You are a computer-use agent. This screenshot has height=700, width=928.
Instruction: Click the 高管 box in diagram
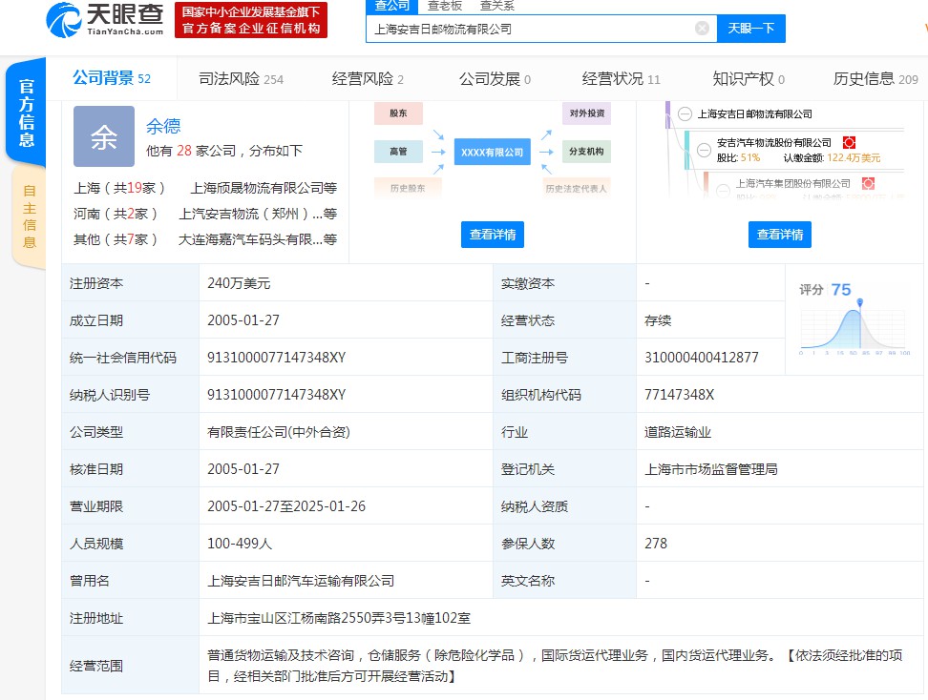(x=398, y=152)
